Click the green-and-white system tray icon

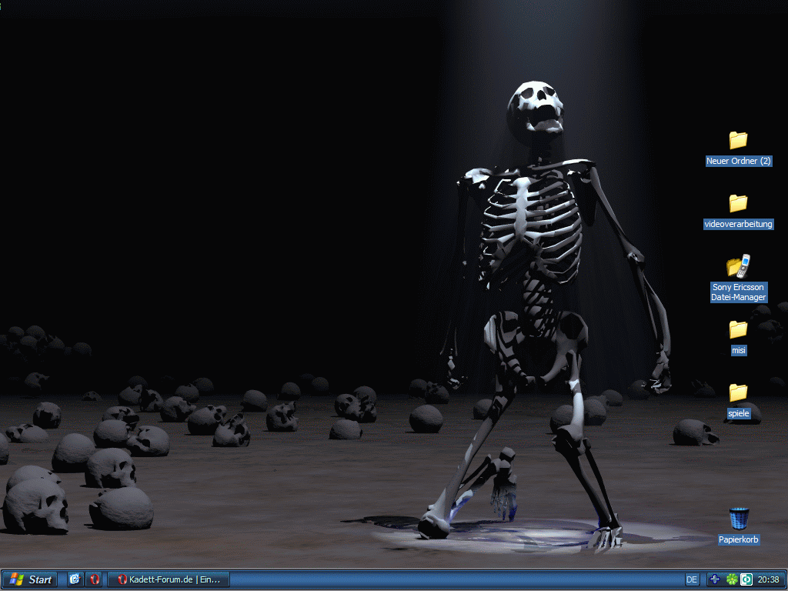(x=746, y=579)
